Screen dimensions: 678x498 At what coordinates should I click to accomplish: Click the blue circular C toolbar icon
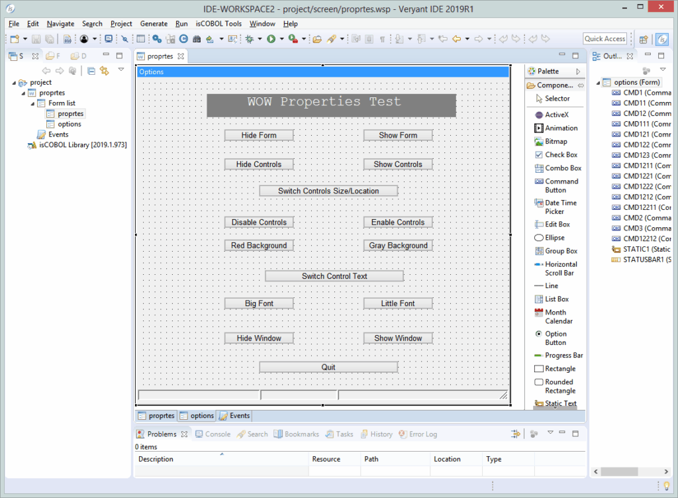183,39
